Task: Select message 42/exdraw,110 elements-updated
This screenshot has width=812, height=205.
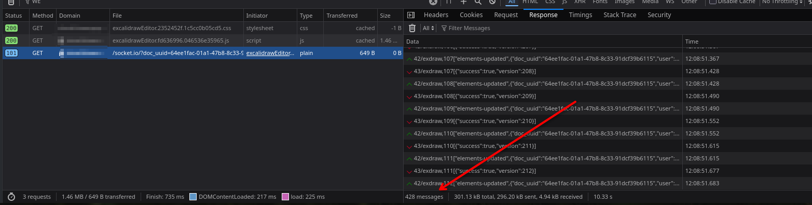Action: coord(543,133)
